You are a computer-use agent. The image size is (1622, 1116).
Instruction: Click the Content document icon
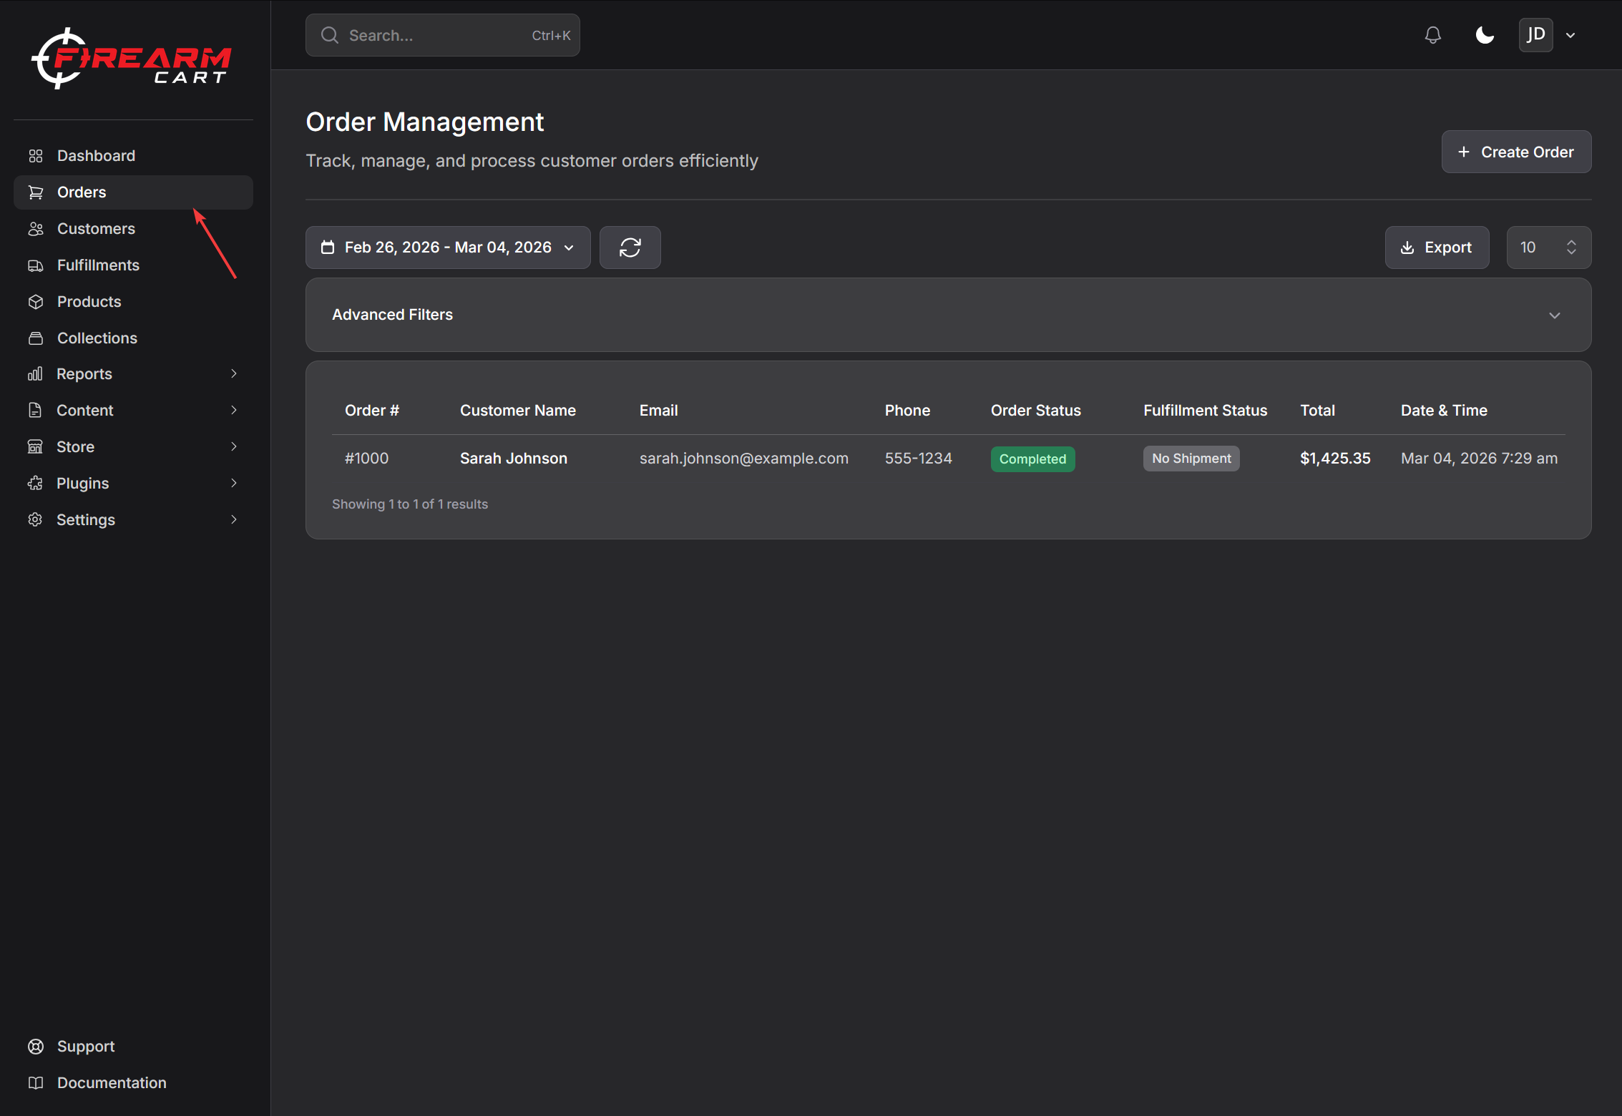click(35, 411)
